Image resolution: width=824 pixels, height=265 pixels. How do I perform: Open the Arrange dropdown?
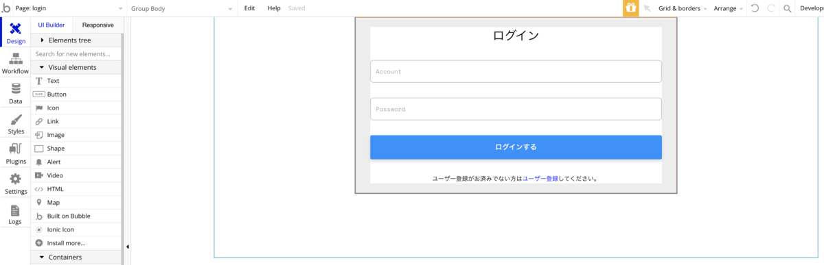tap(729, 8)
